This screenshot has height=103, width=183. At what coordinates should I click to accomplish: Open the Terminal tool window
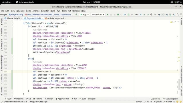38,99
